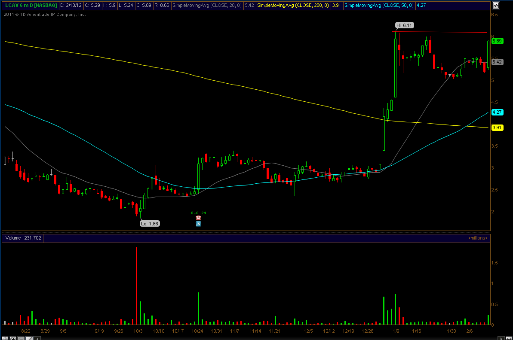The width and height of the screenshot is (513, 340).
Task: Click the Hi: 6.11 price bubble
Action: 404,25
